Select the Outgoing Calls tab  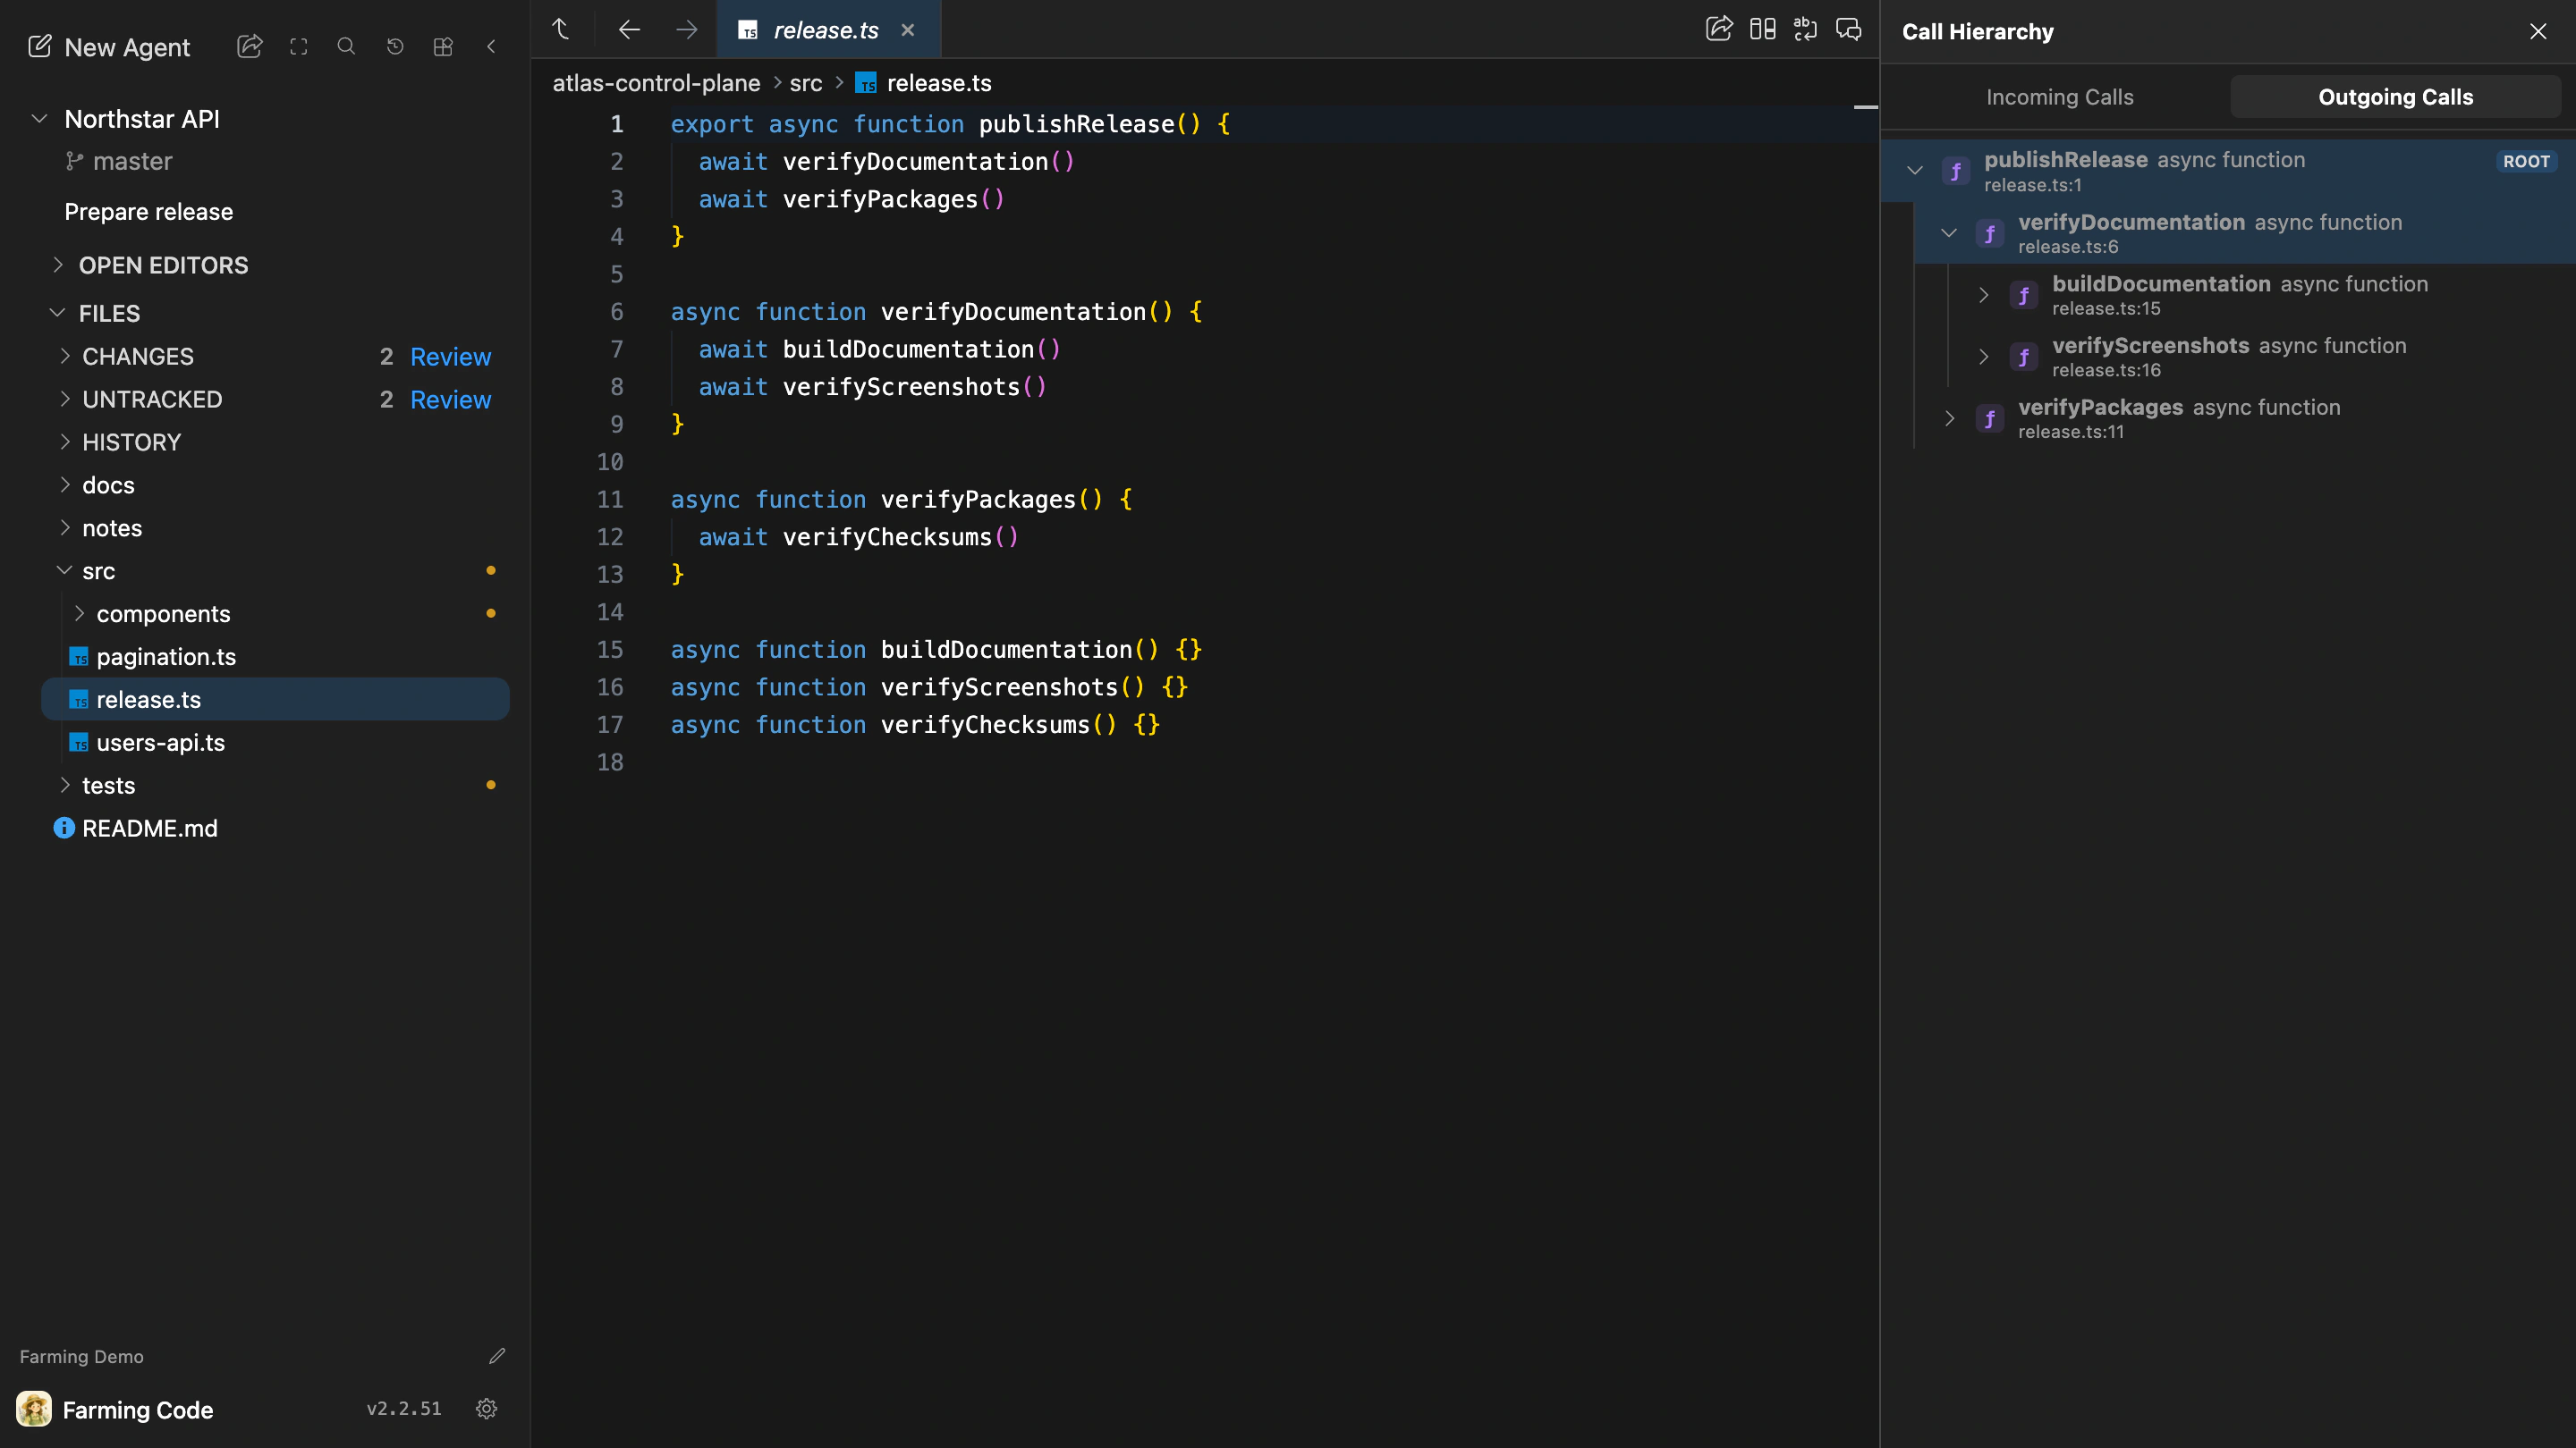2395,97
